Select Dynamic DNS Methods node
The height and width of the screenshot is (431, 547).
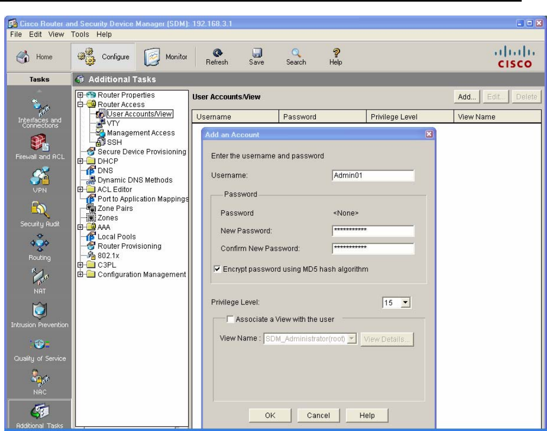(135, 180)
